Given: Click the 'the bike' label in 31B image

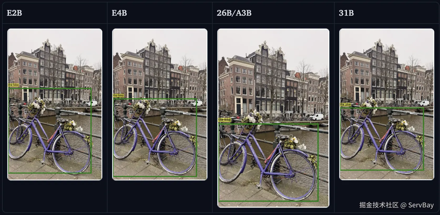Looking at the screenshot, I should click(345, 104).
